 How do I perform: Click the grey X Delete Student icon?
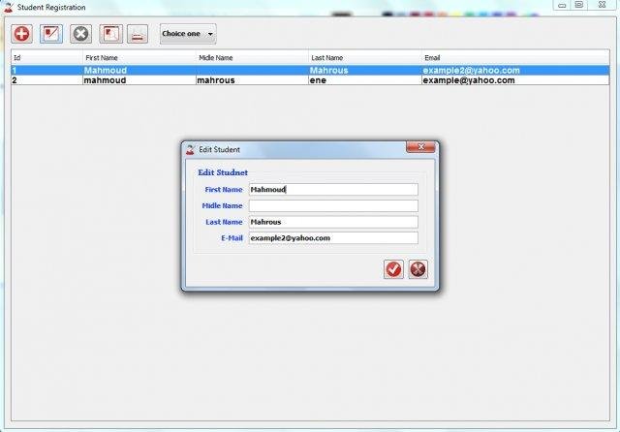click(x=80, y=34)
